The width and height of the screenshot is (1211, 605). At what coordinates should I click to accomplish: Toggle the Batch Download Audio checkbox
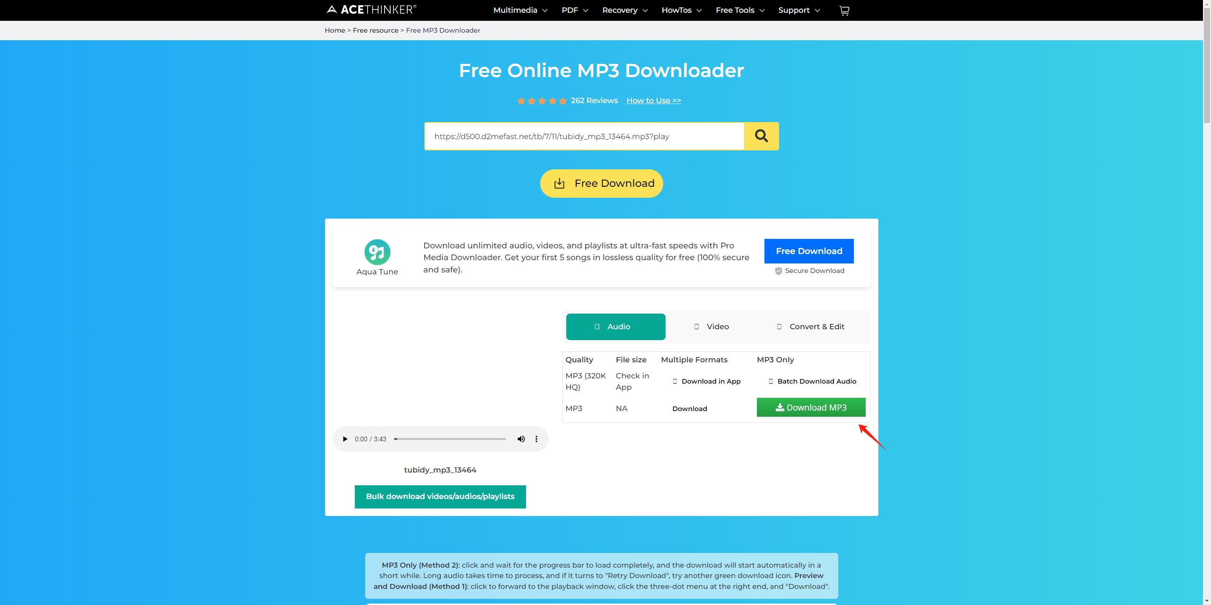(x=771, y=381)
